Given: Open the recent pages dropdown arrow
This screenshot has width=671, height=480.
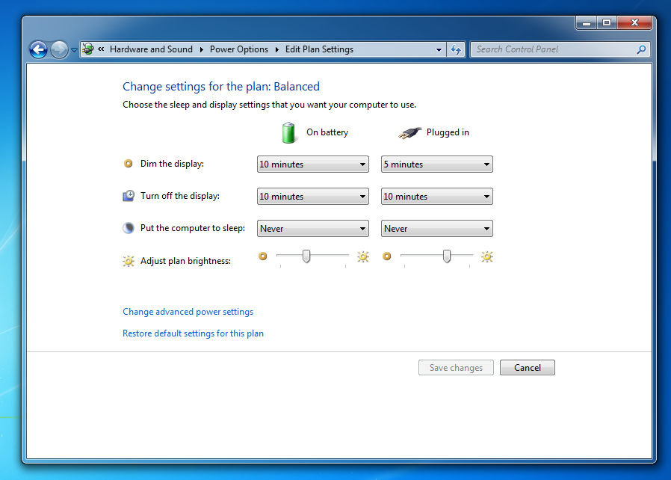Looking at the screenshot, I should (74, 49).
